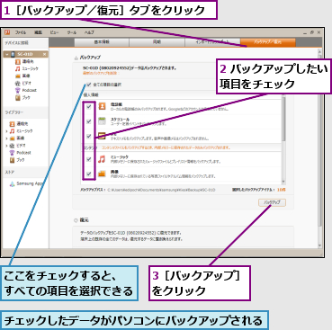This screenshot has width=332, height=330.
Task: Uncheck the memo backup checkbox
Action: (89, 136)
